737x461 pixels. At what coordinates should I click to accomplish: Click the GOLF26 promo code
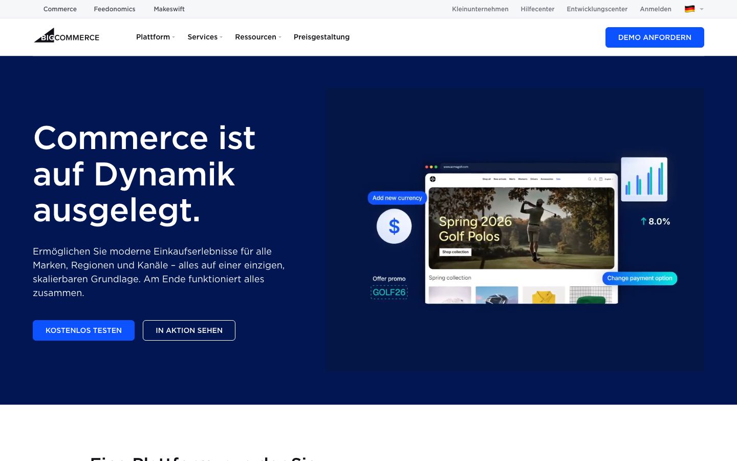[x=389, y=292]
